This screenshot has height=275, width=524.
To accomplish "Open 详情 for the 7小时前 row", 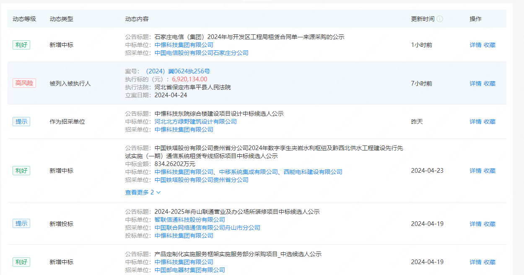I will click(x=475, y=83).
